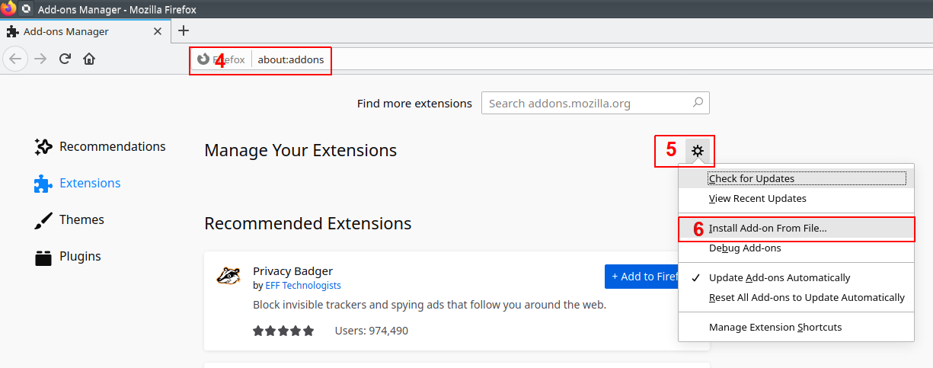Click the Privacy Badger extension icon
This screenshot has height=368, width=933.
[228, 276]
